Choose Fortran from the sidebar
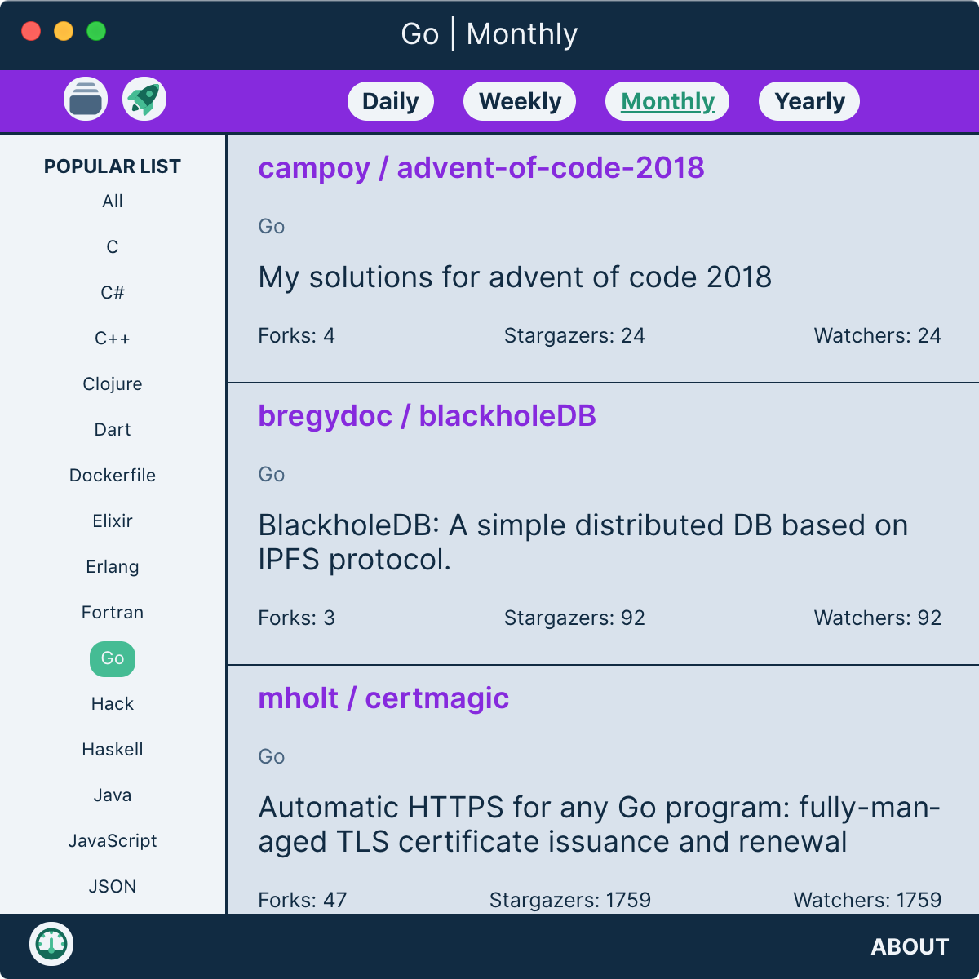 [x=113, y=613]
